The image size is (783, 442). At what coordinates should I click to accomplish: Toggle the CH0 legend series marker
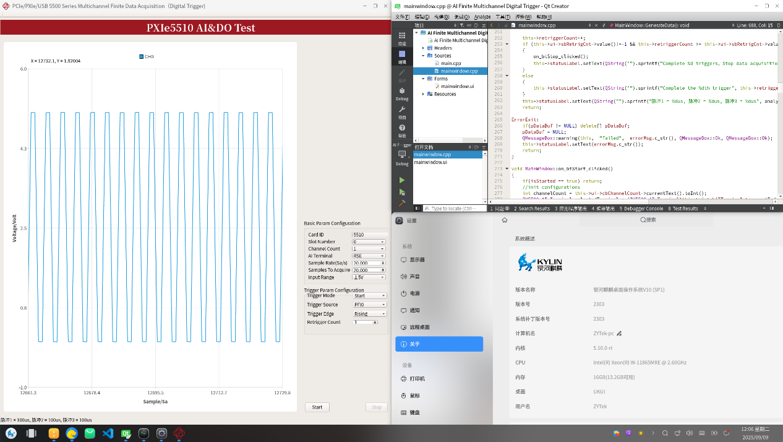tap(142, 56)
